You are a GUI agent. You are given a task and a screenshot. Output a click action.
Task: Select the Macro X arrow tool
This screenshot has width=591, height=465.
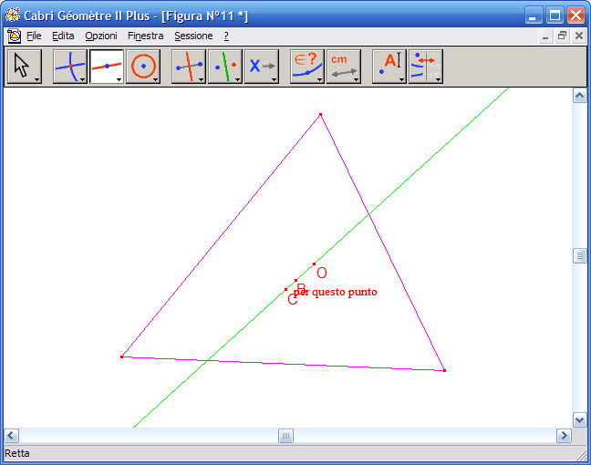[x=262, y=67]
